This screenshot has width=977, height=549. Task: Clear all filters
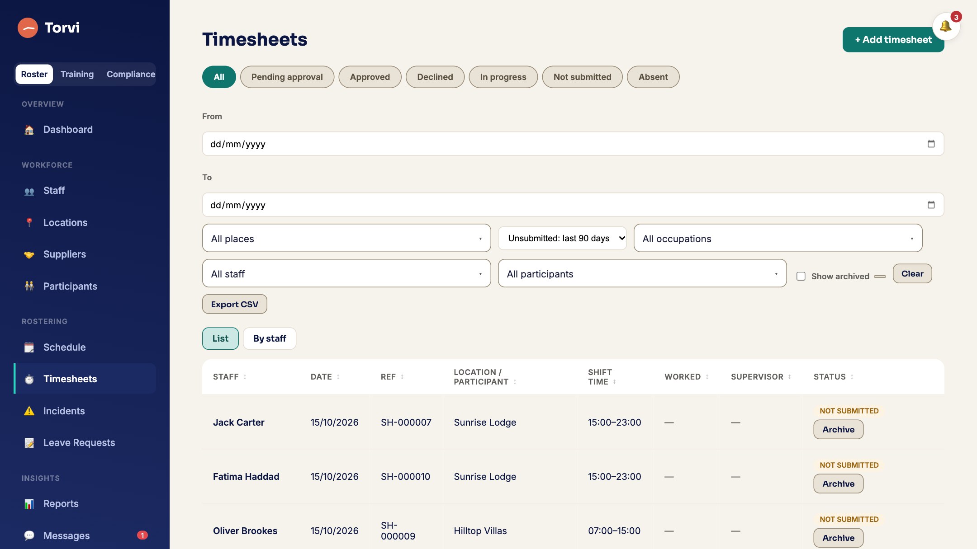(x=912, y=273)
